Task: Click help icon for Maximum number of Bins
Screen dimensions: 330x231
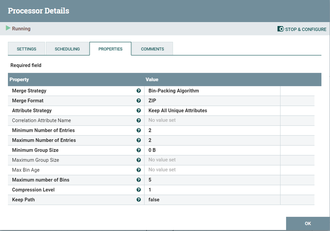Action: (x=138, y=180)
